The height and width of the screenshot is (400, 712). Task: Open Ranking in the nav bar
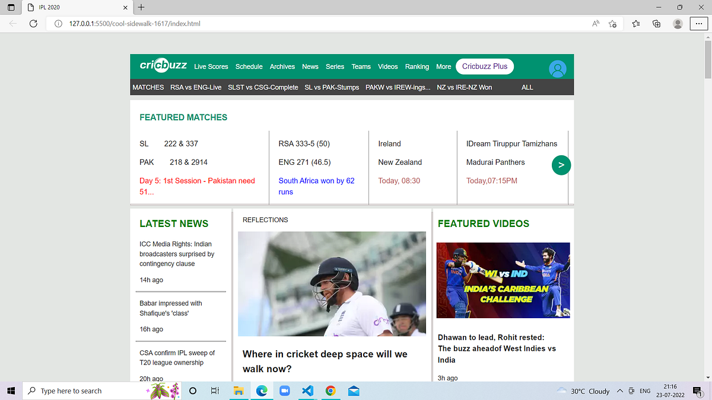point(417,66)
